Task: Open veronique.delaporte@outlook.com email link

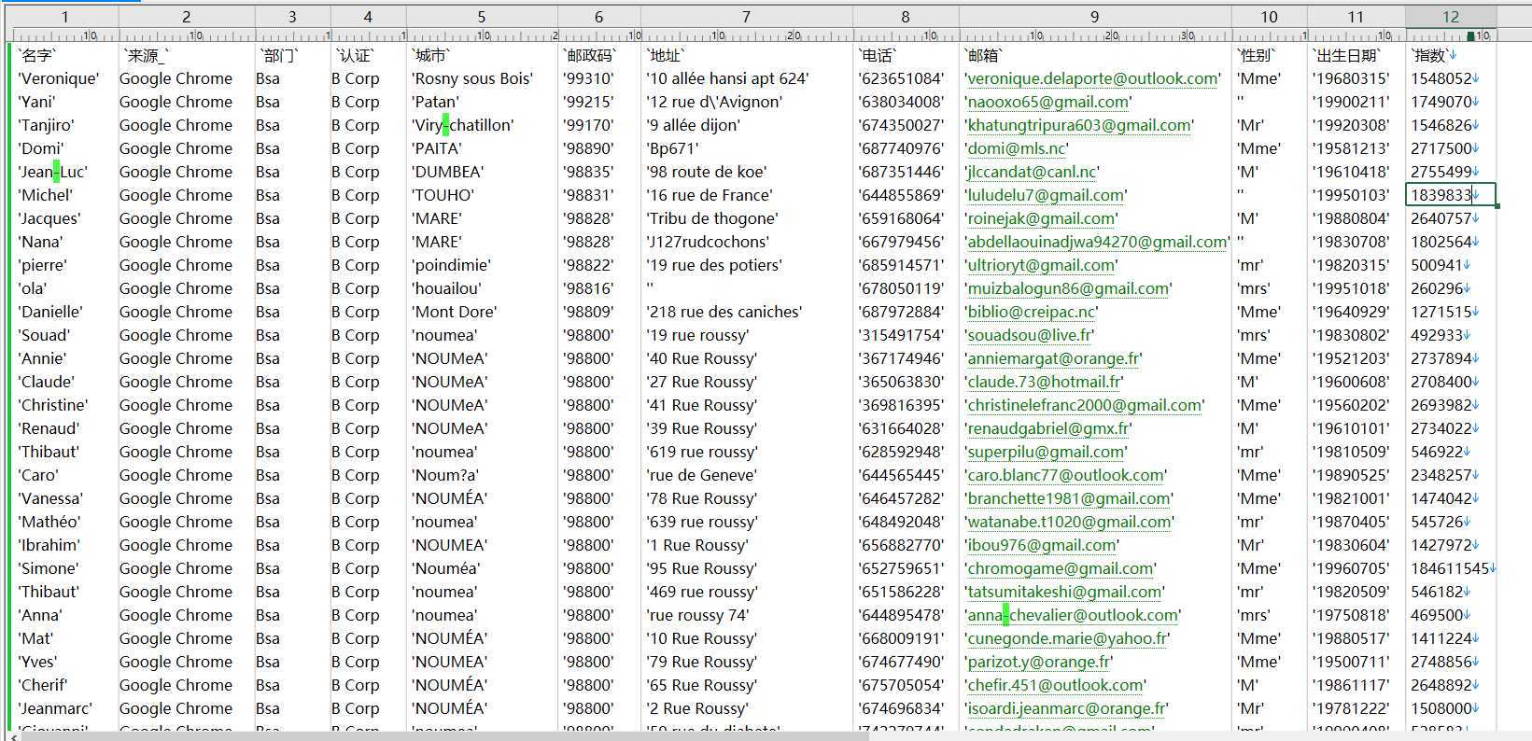Action: point(1093,78)
